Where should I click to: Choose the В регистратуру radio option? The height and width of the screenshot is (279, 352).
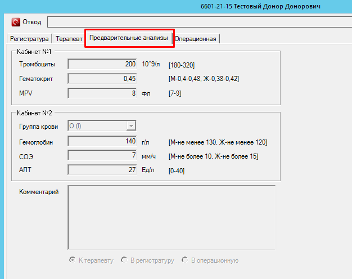[x=124, y=260]
